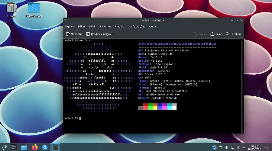The width and height of the screenshot is (272, 151).
Task: Click the Colar paste button
Action: point(216,34)
